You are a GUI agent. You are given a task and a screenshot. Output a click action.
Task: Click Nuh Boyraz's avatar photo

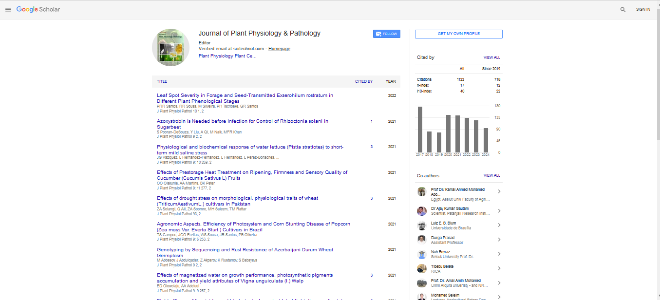point(422,254)
